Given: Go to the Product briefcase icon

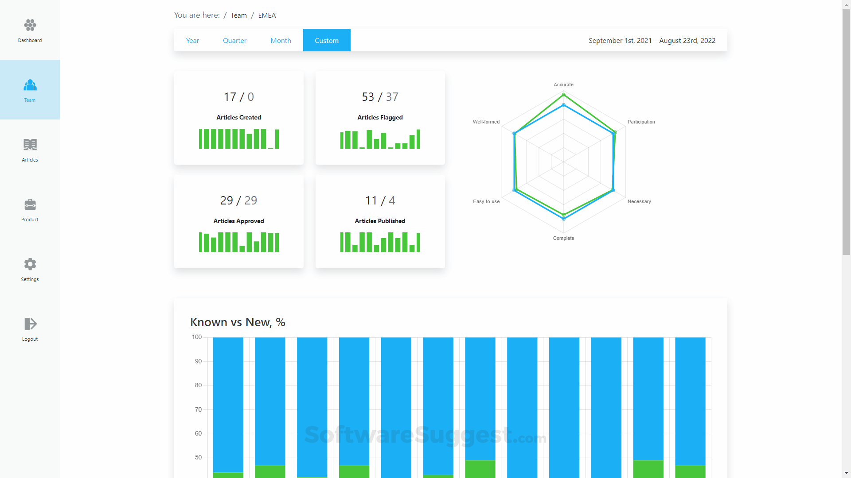Looking at the screenshot, I should click(x=30, y=204).
